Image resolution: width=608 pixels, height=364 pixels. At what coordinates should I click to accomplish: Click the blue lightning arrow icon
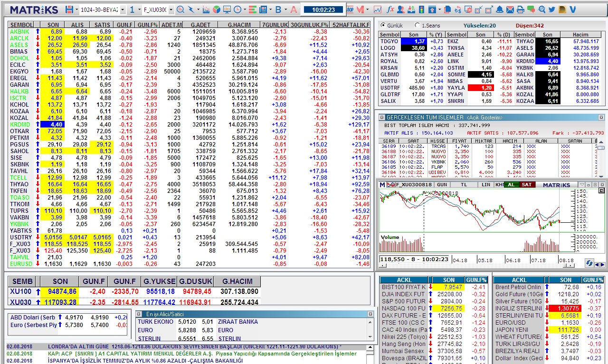tap(191, 9)
